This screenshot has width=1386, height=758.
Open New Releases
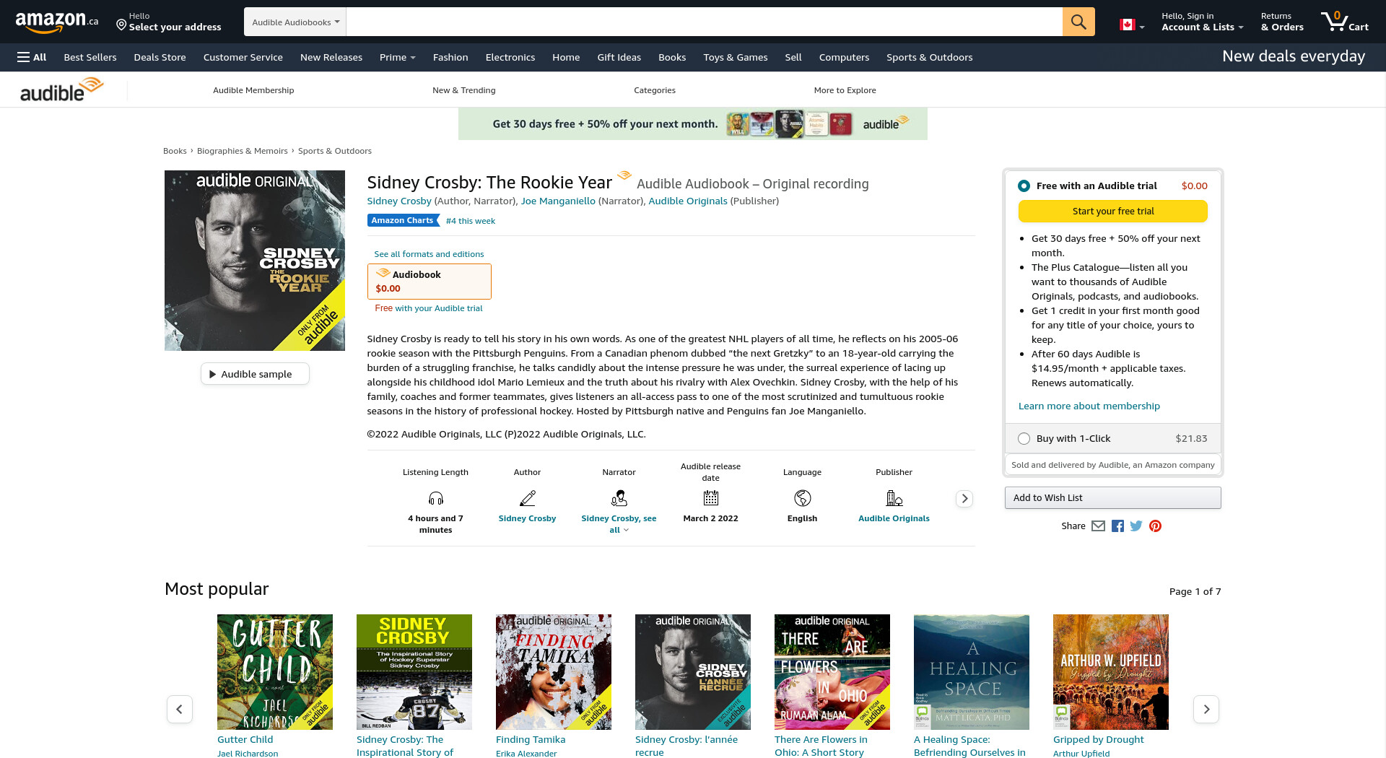click(x=331, y=57)
